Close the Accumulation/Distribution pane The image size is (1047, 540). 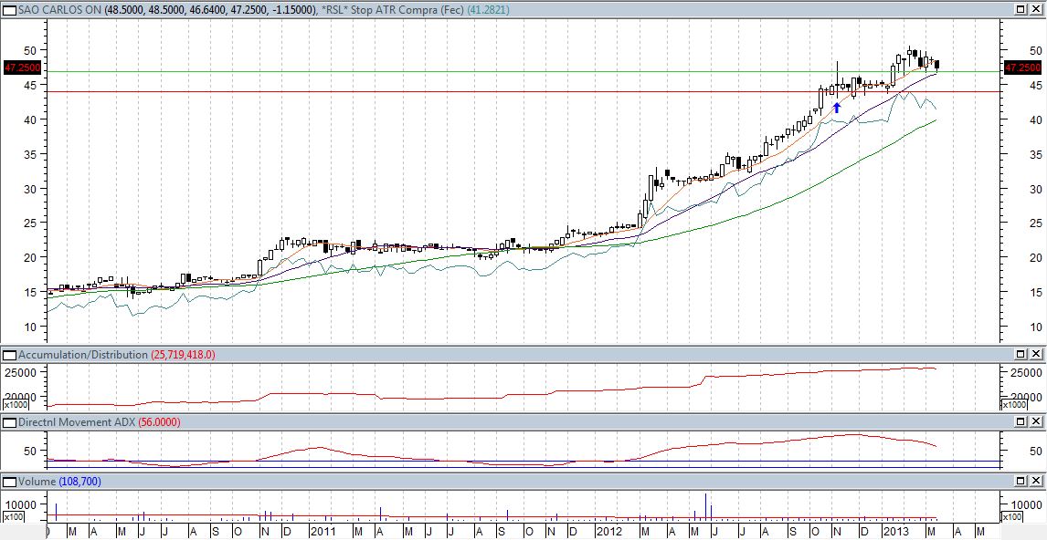click(x=1036, y=354)
